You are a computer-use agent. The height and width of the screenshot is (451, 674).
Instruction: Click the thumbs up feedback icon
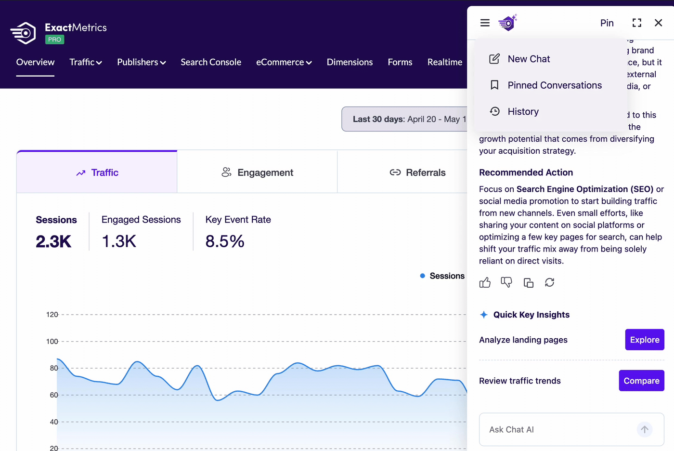[485, 282]
